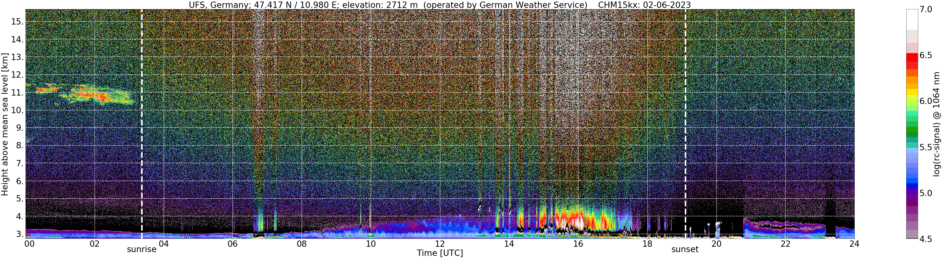The height and width of the screenshot is (259, 943).
Task: Click the "Height above mean sea level [km]" label
Action: (5, 124)
